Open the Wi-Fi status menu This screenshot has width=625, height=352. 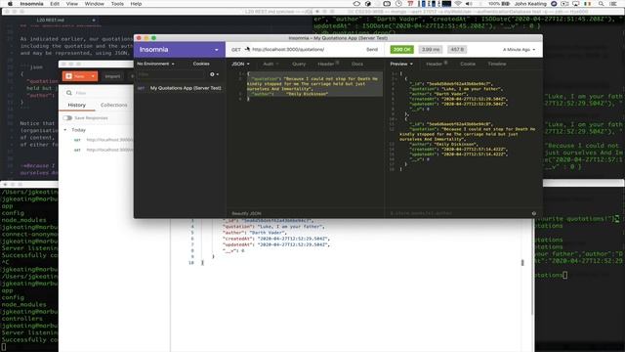point(458,4)
